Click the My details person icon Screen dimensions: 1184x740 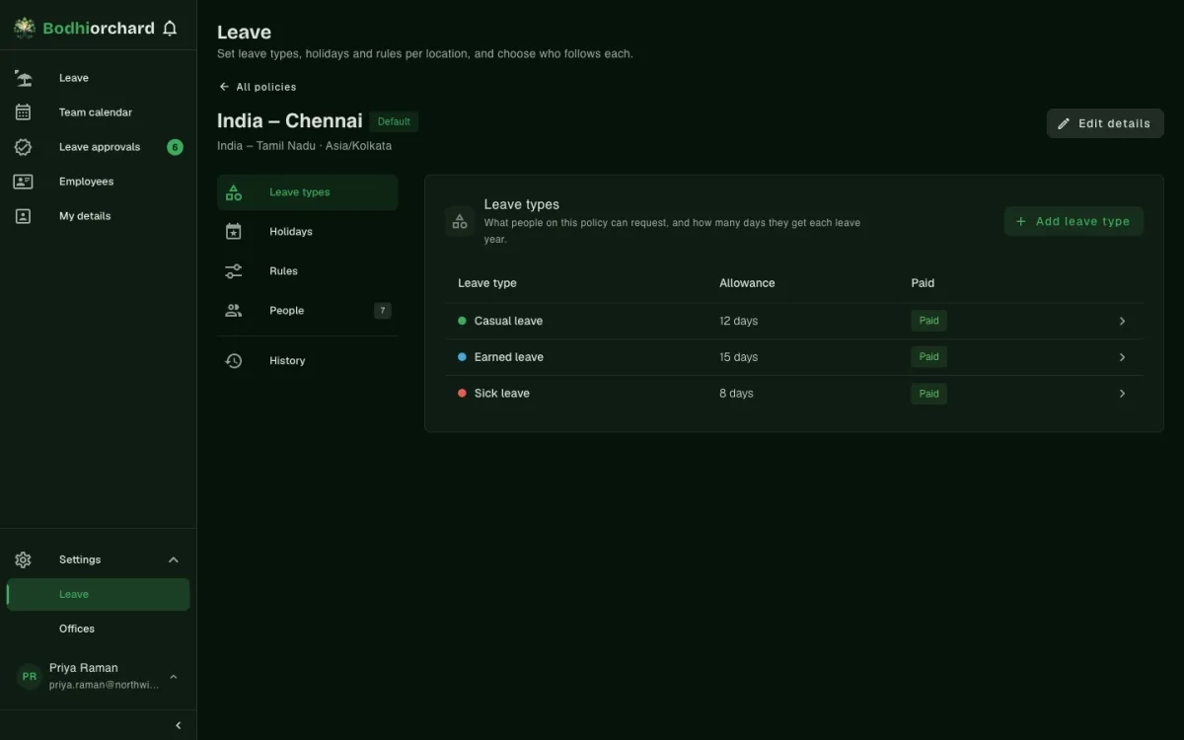[x=24, y=216]
